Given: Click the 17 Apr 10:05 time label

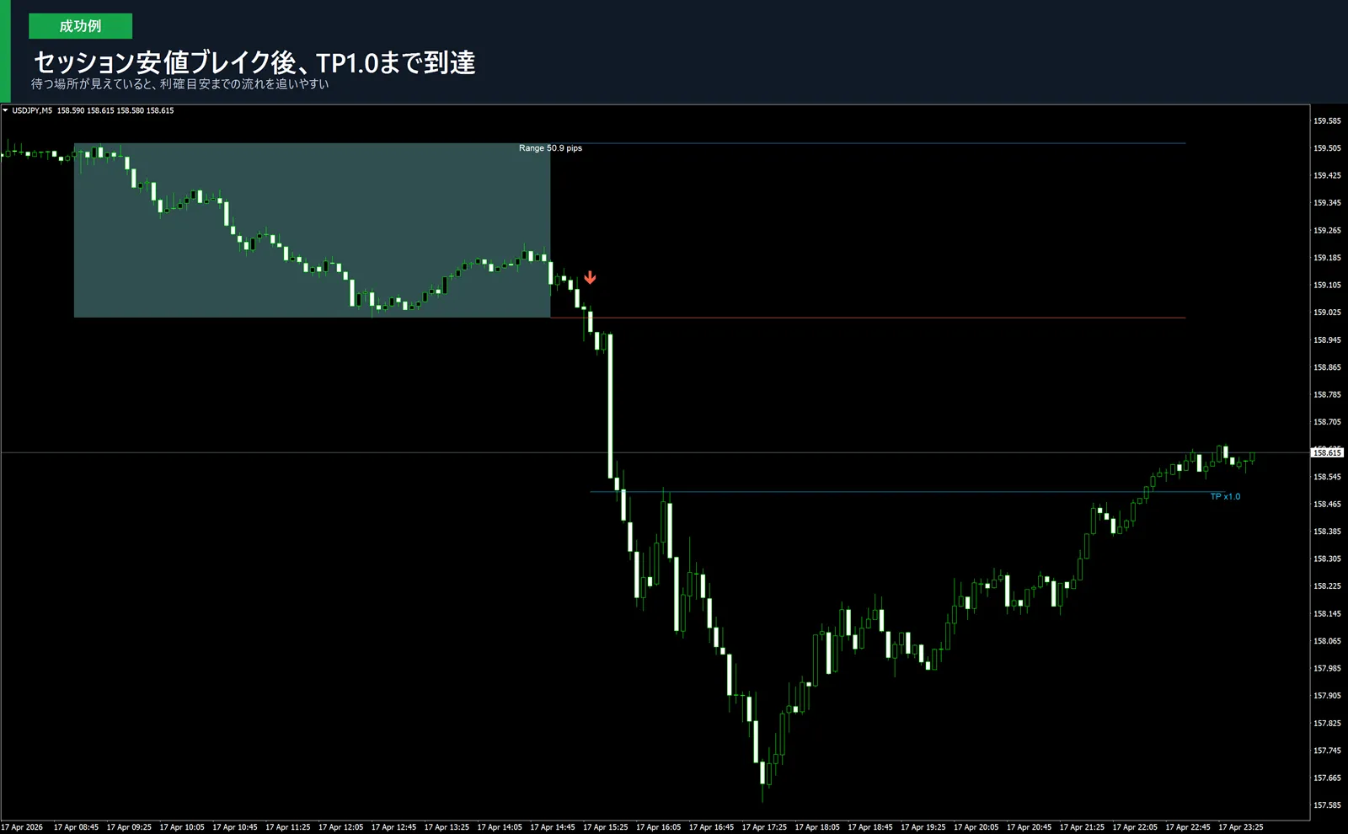Looking at the screenshot, I should pyautogui.click(x=182, y=827).
